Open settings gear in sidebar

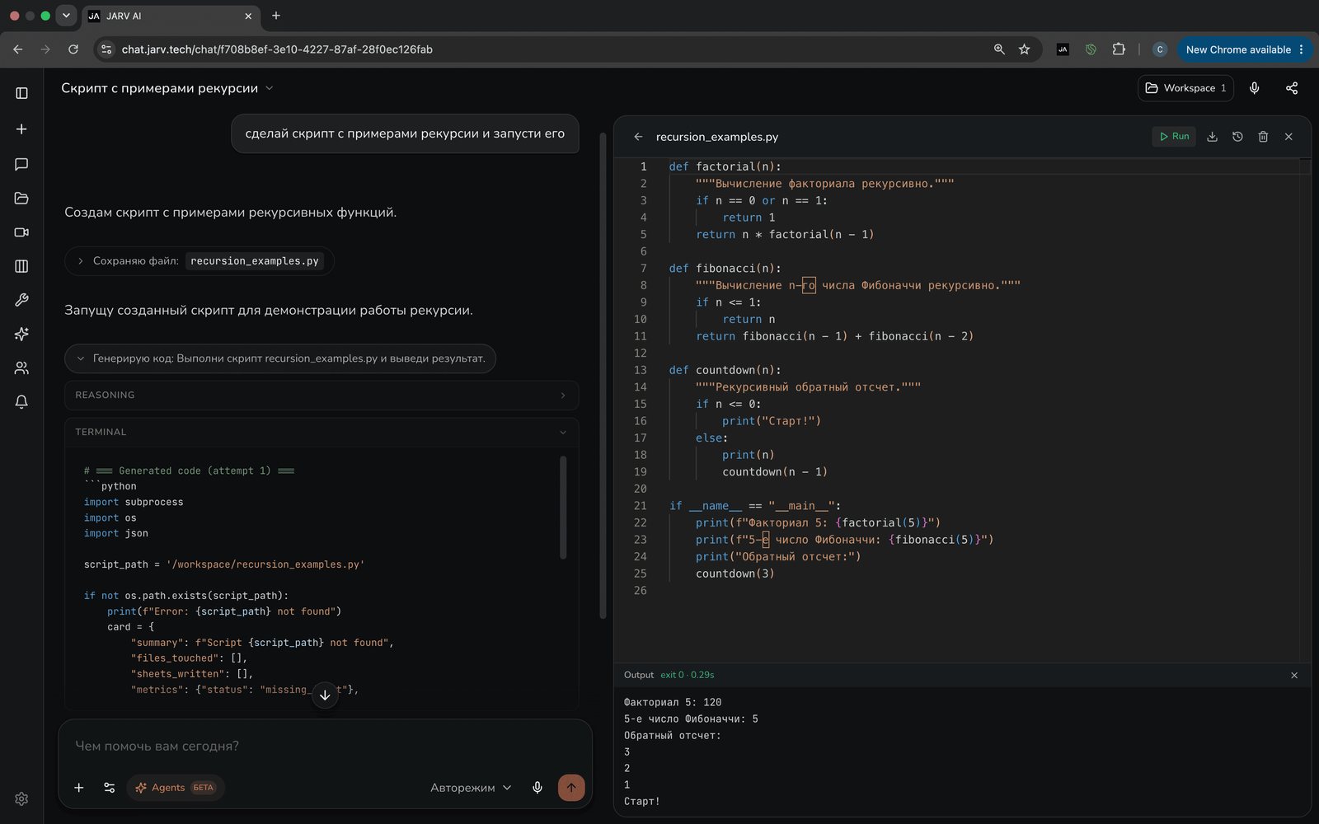click(x=21, y=798)
